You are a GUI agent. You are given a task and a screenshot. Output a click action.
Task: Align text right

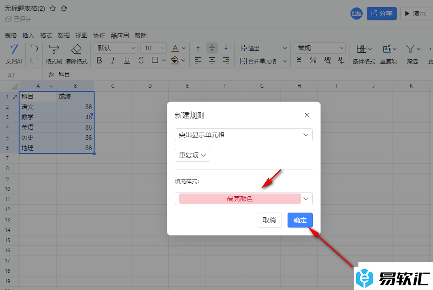coord(226,60)
